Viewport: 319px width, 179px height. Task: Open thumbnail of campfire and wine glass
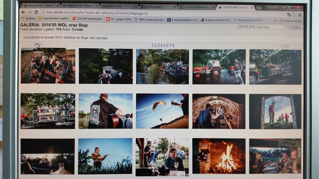[x=219, y=156]
